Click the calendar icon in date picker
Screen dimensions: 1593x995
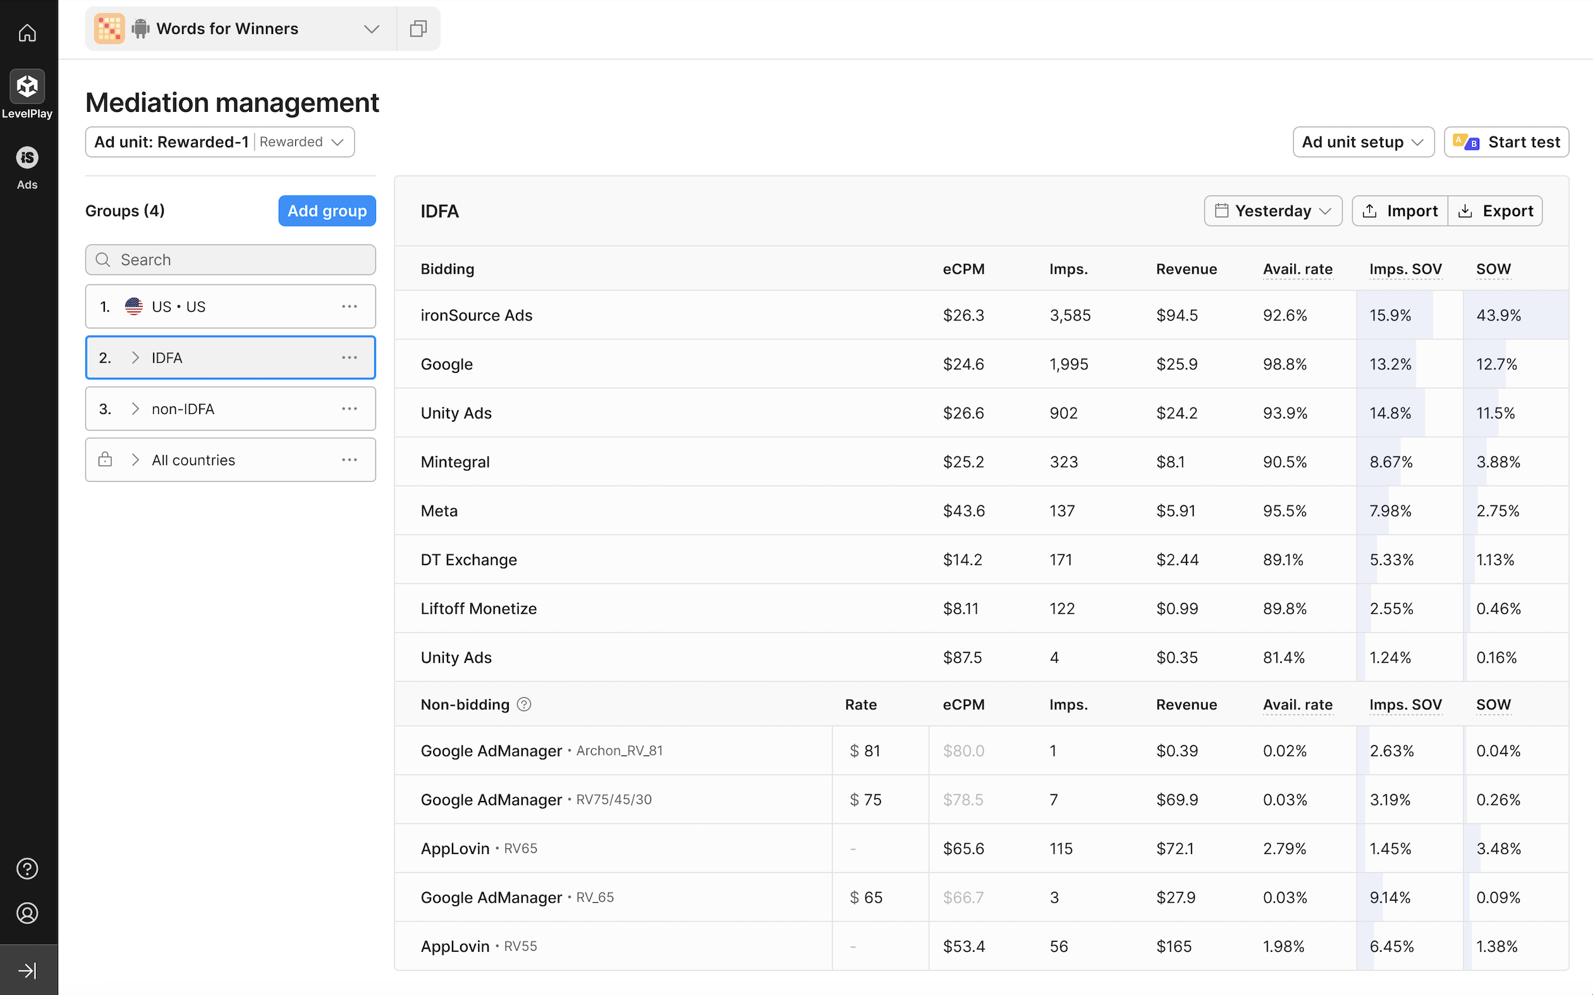point(1221,211)
